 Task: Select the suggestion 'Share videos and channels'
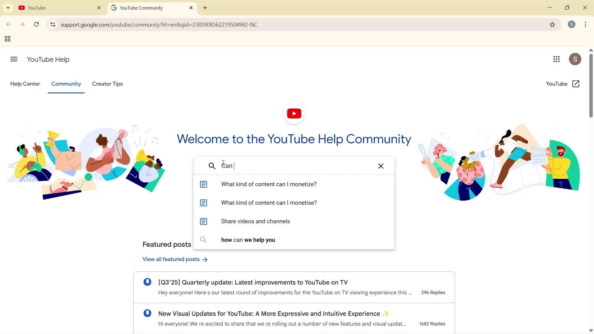(x=255, y=221)
